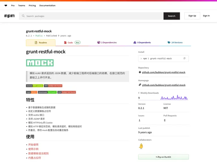Open the 0 Dependents tab
The image size is (217, 162).
[142, 43]
